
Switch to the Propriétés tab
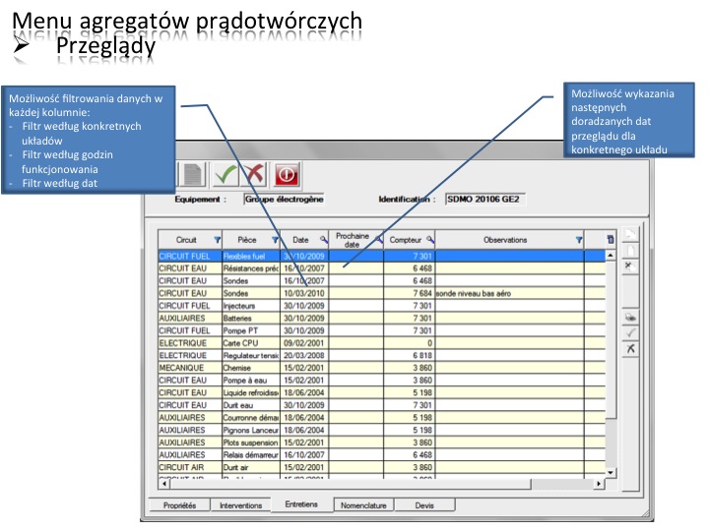pyautogui.click(x=179, y=504)
